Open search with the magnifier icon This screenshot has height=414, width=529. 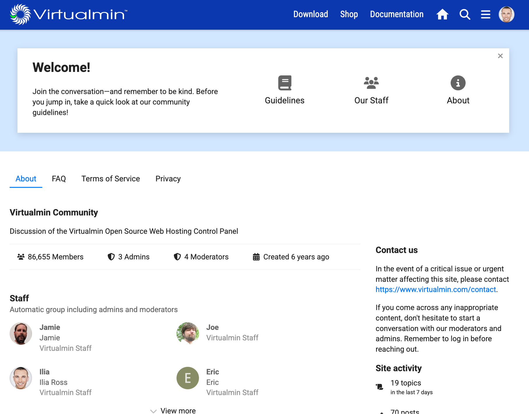(465, 14)
